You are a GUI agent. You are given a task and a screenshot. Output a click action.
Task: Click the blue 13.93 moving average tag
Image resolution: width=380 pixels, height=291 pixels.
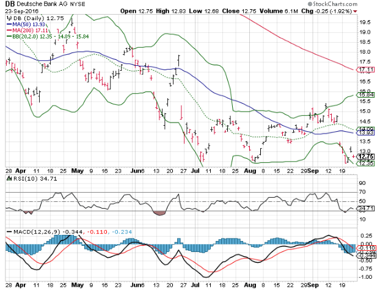coord(365,133)
